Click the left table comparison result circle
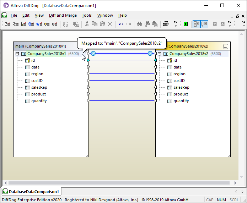Screen dimensions: 247x203 coord(93,53)
